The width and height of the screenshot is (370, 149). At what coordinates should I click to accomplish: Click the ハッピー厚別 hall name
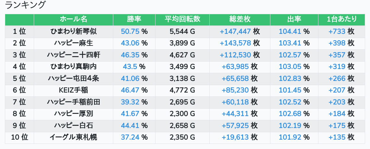click(73, 114)
